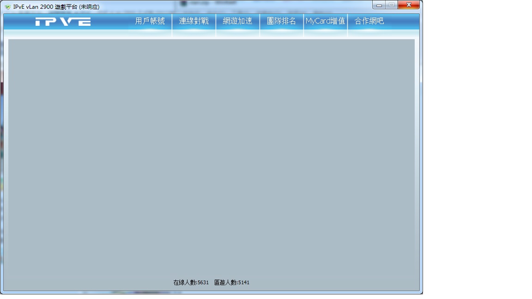Open the 用戶帳號 tab

click(150, 21)
